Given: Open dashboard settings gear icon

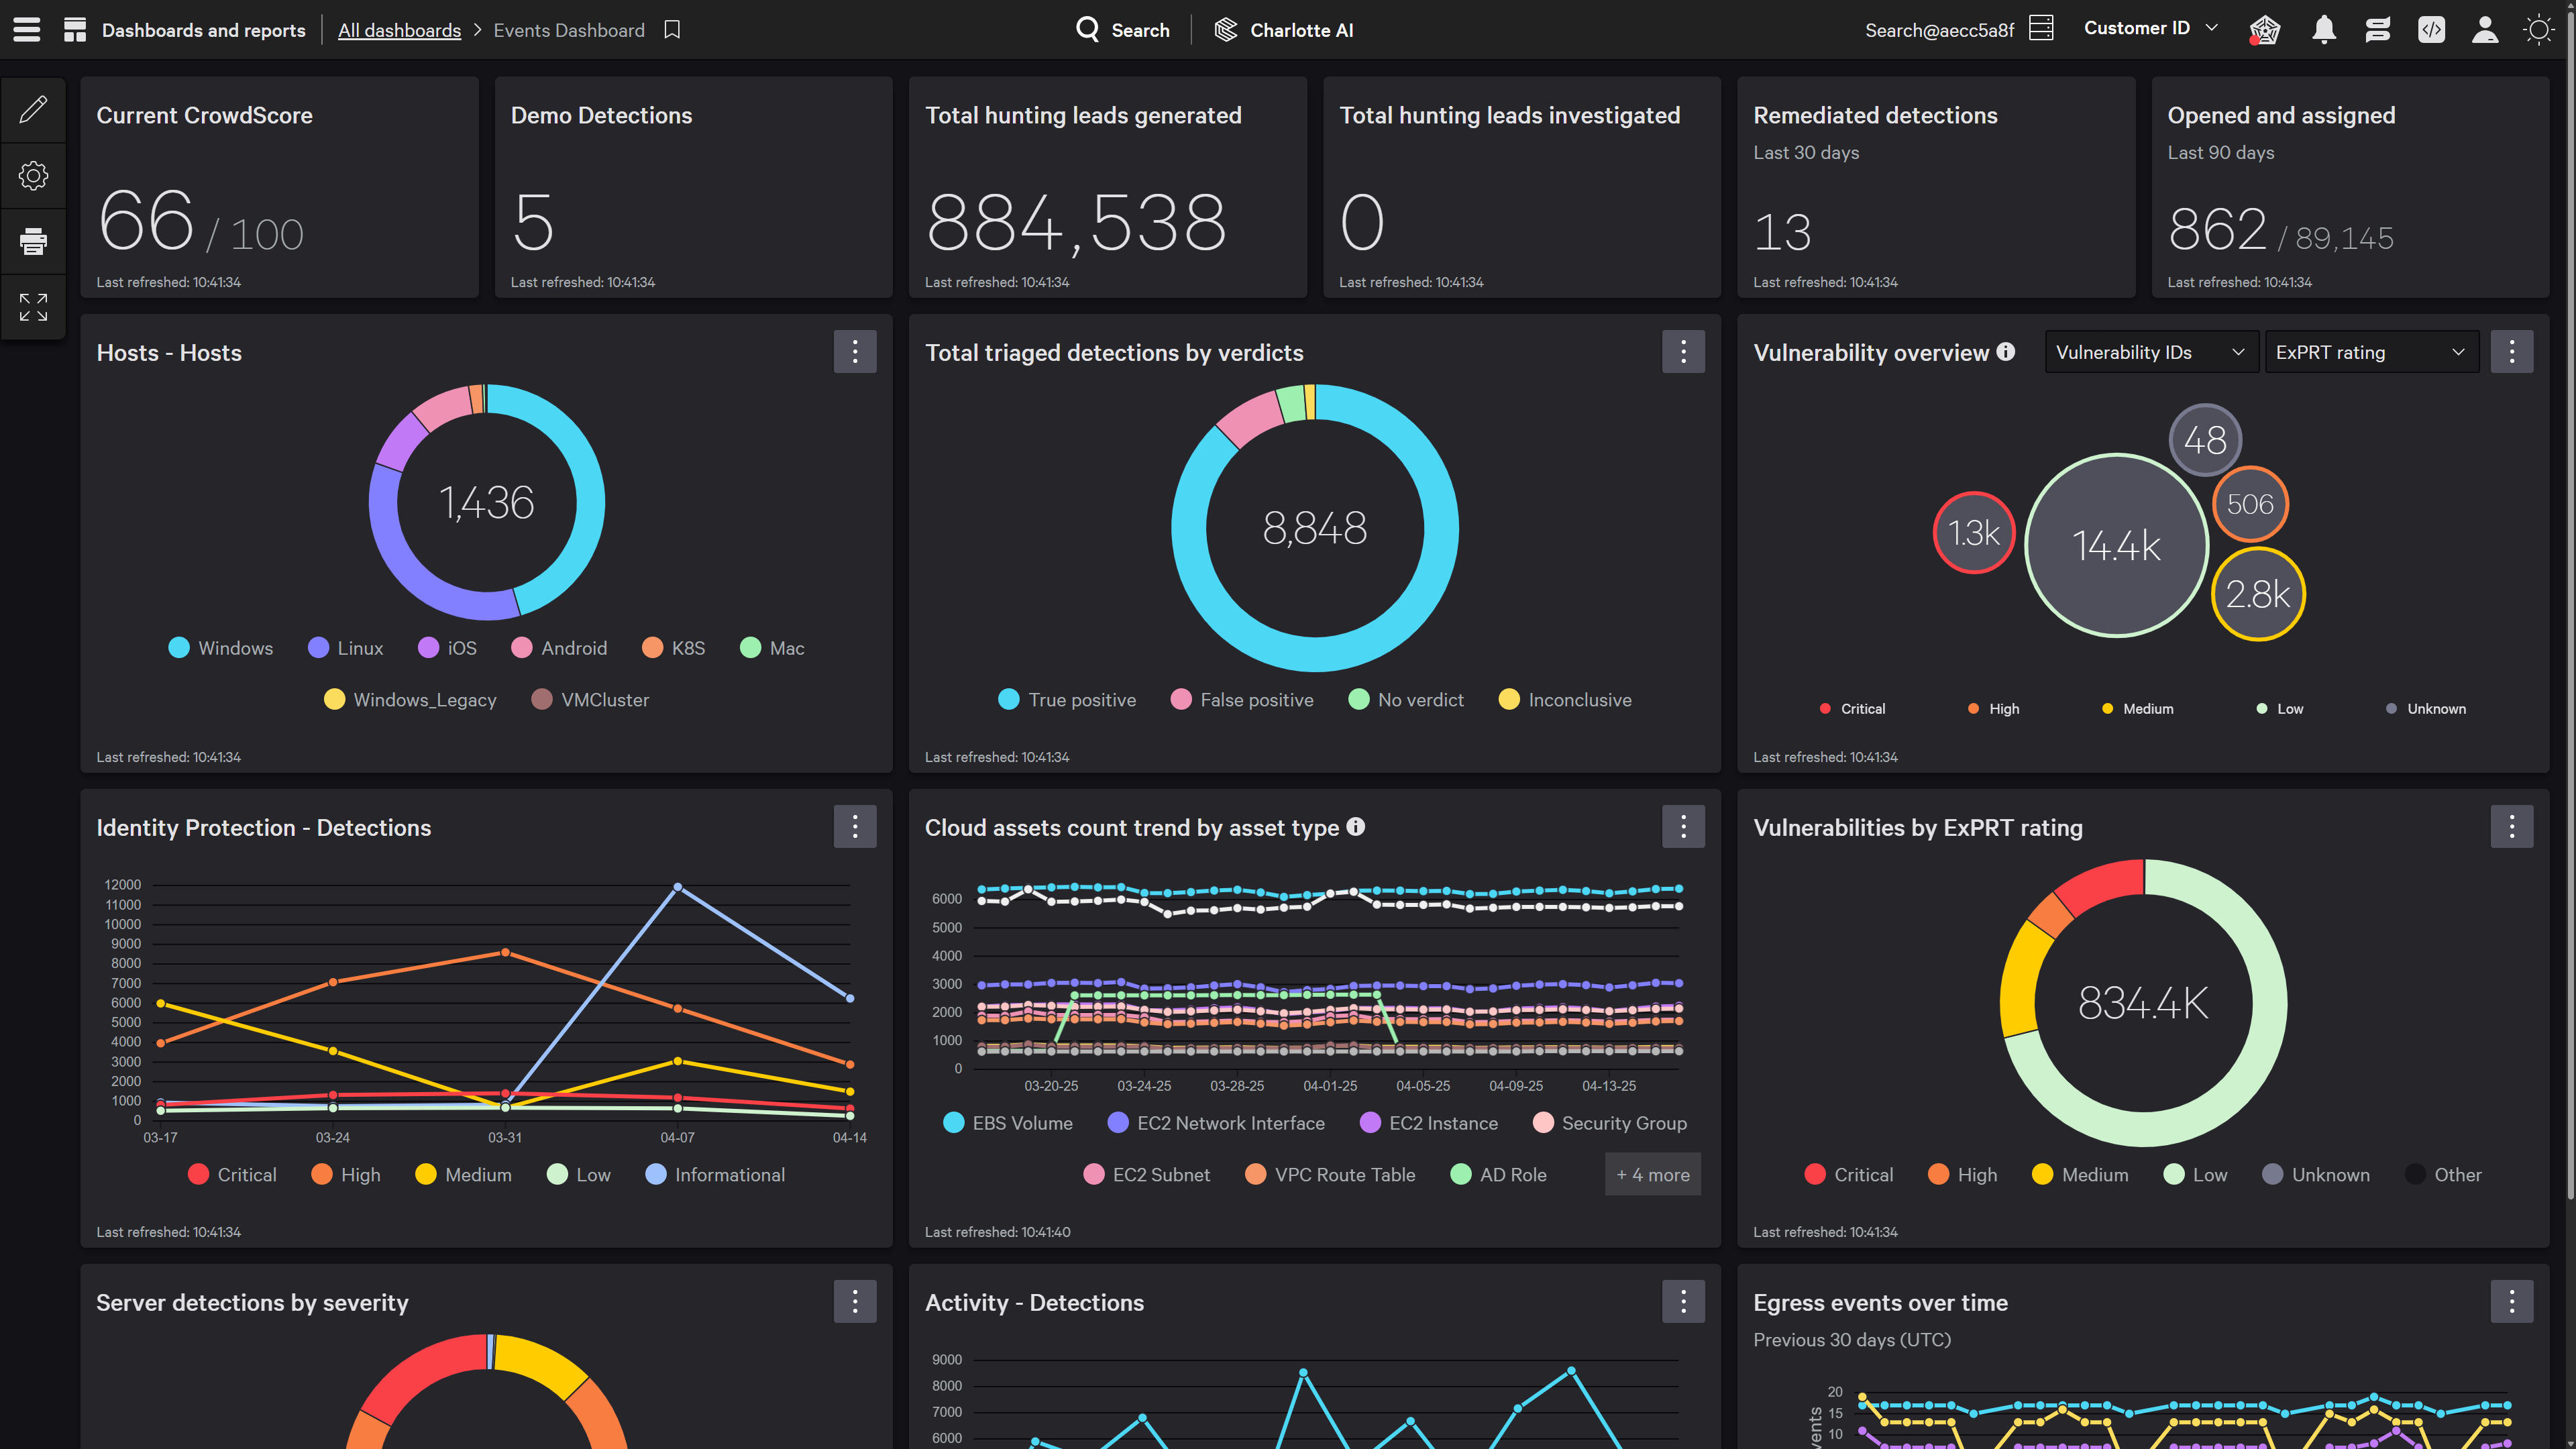Looking at the screenshot, I should [33, 176].
